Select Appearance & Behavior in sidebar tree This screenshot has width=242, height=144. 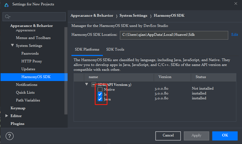[x=31, y=26]
